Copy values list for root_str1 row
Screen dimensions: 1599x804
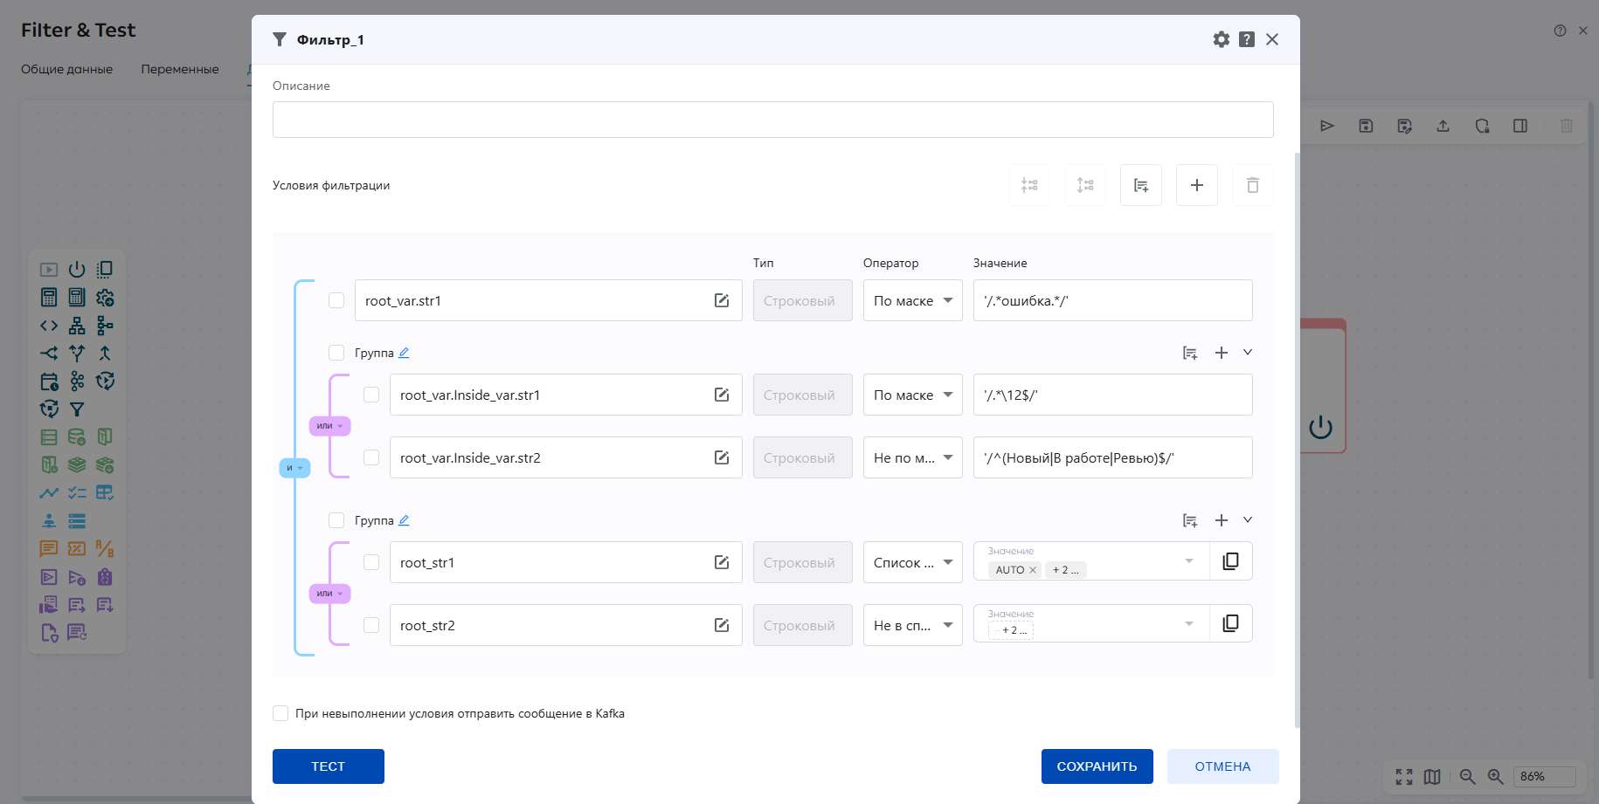click(x=1230, y=561)
